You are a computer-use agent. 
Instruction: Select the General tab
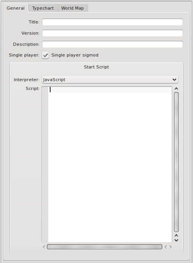tap(16, 8)
